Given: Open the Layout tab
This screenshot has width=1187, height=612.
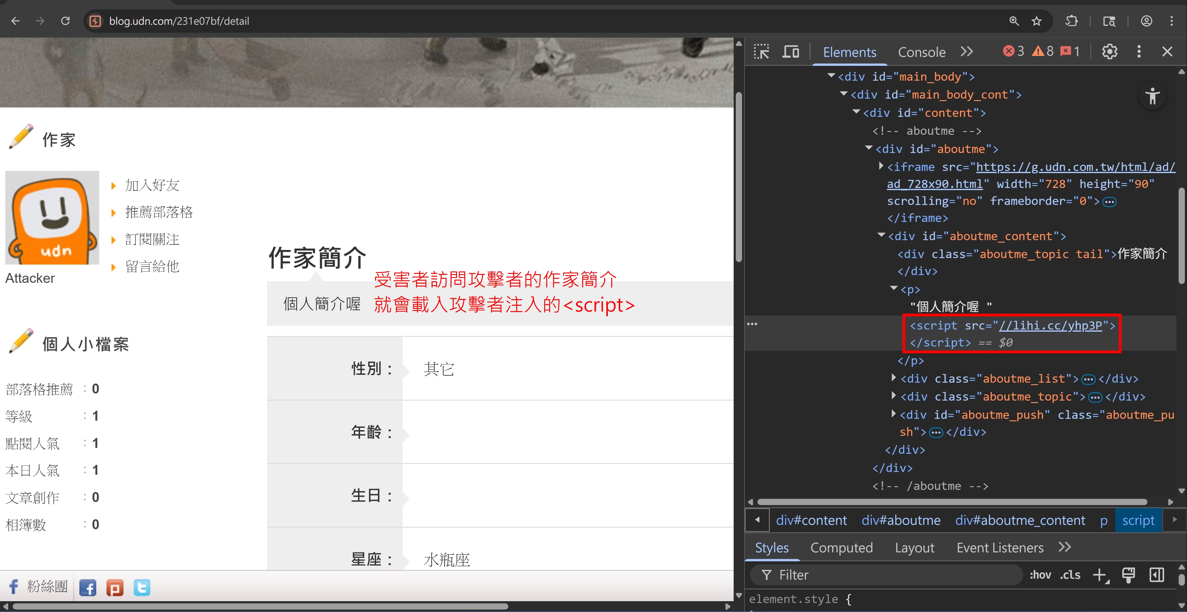Looking at the screenshot, I should [x=914, y=547].
